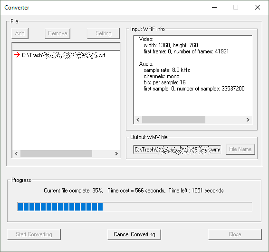Open the Setting button
This screenshot has width=269, height=252.
coord(104,33)
